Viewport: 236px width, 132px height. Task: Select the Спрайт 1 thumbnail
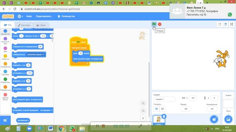[159, 120]
